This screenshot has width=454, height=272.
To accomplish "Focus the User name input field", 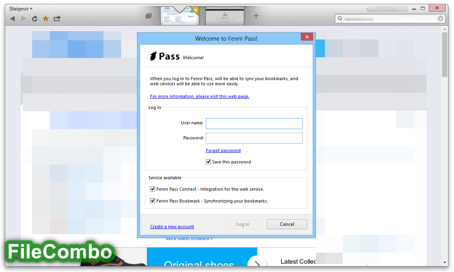I will click(x=254, y=124).
